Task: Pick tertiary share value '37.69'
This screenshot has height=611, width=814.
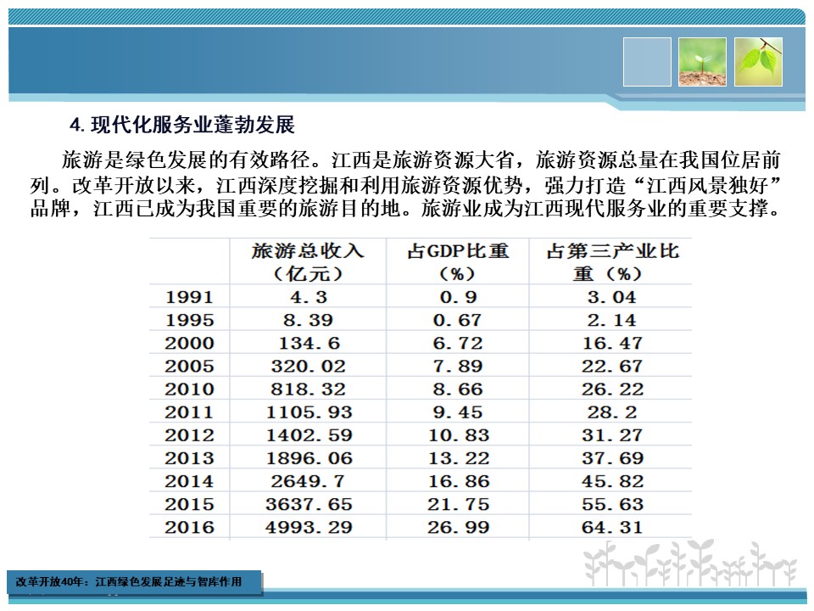Action: coord(612,457)
